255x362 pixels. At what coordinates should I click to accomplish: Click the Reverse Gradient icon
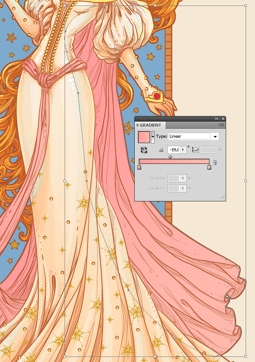(x=144, y=150)
